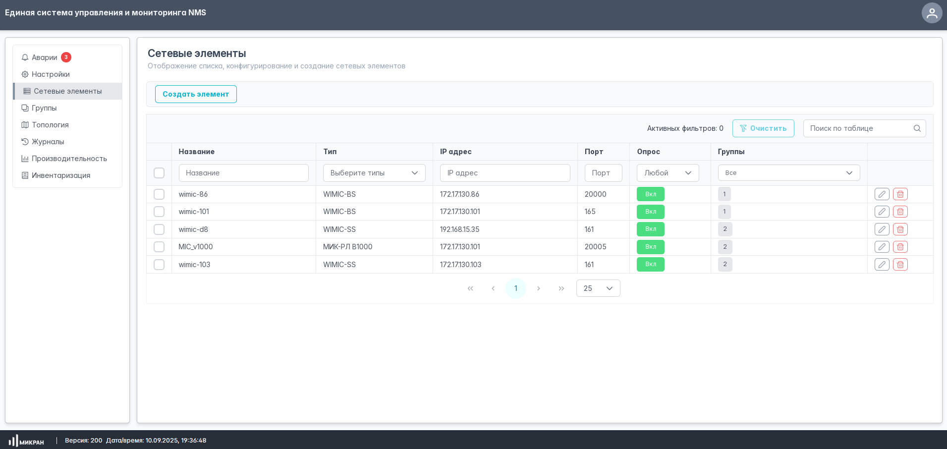This screenshot has width=947, height=449.
Task: Click the delete trash icon for wimic-101
Action: click(x=900, y=212)
